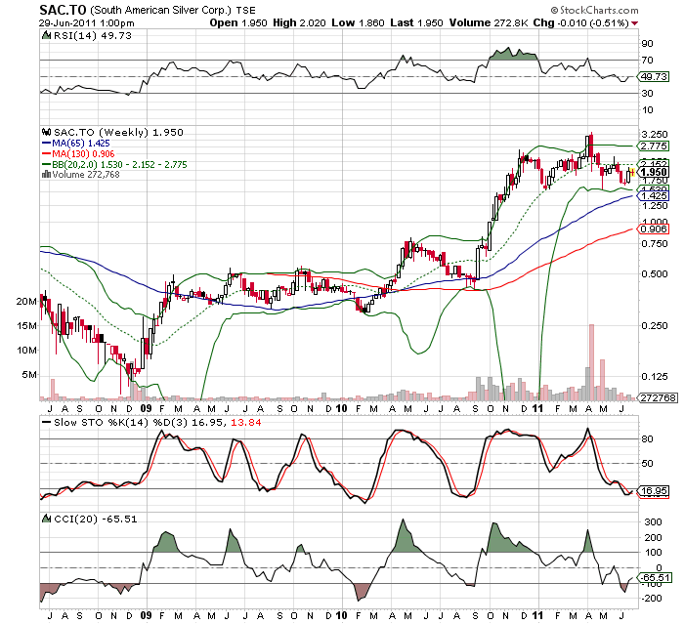The width and height of the screenshot is (684, 624).
Task: Click the -65.51 CCI axis tag
Action: [653, 578]
